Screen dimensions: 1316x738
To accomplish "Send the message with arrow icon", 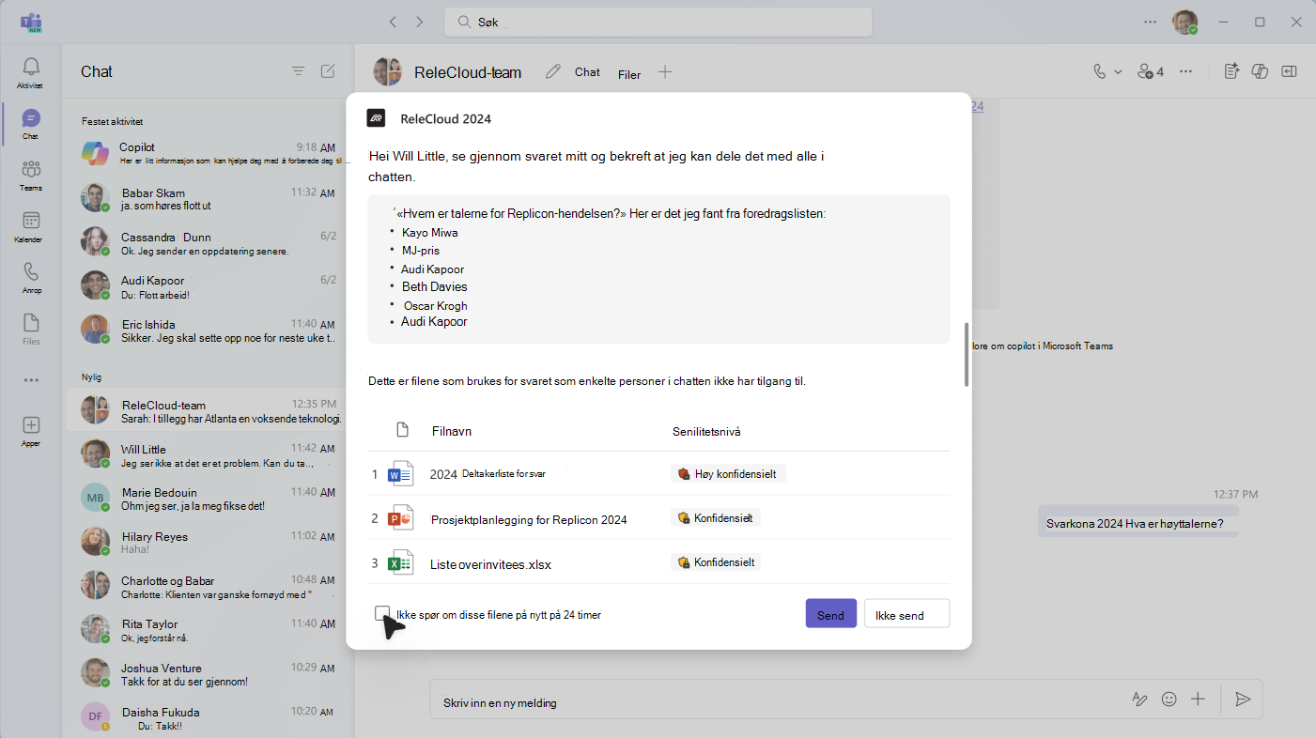I will click(x=1243, y=700).
